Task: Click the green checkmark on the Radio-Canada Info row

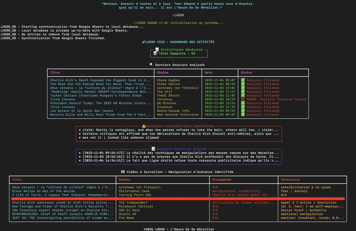Action: (243, 111)
